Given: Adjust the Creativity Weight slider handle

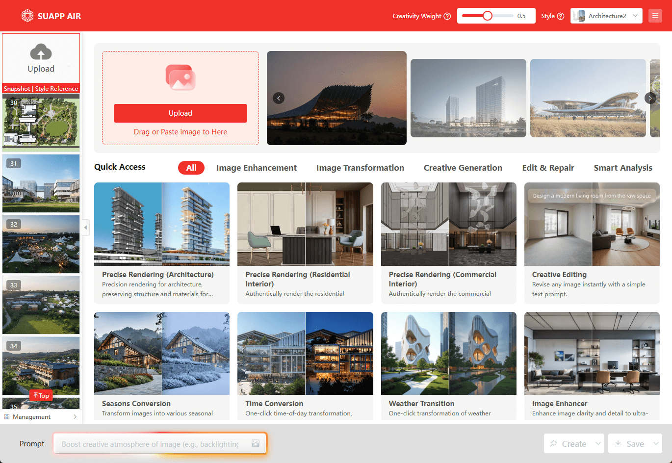Looking at the screenshot, I should [487, 16].
